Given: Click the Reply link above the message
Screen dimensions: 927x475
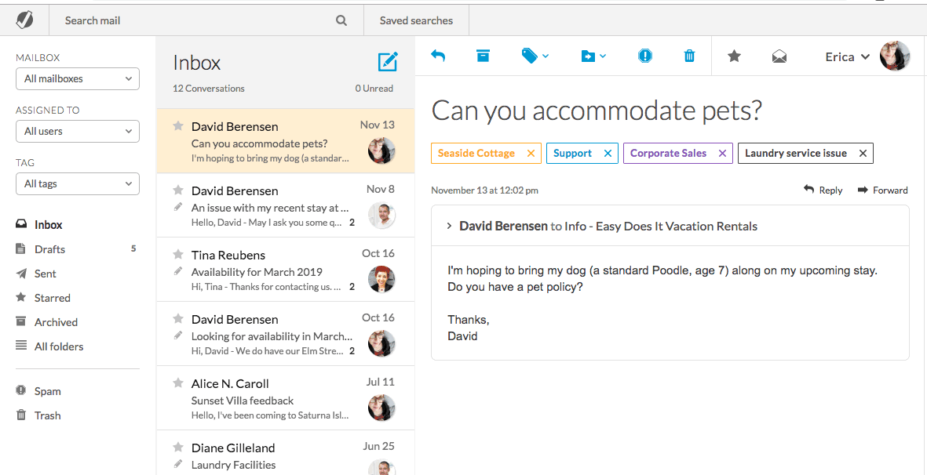Looking at the screenshot, I should pos(823,190).
